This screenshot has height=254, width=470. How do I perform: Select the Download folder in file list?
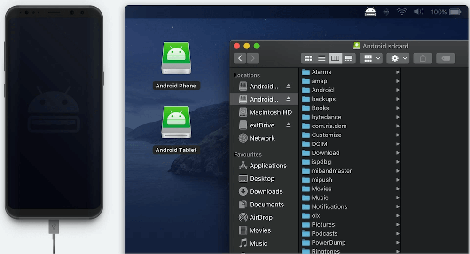[x=350, y=153]
